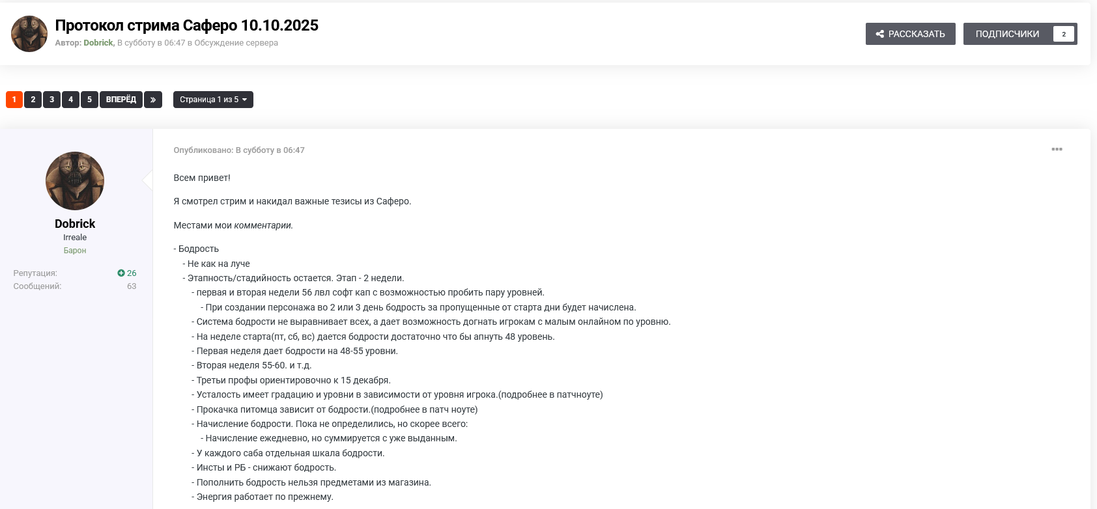Viewport: 1097px width, 509px height.
Task: Go to page 2 of the topic
Action: point(33,100)
